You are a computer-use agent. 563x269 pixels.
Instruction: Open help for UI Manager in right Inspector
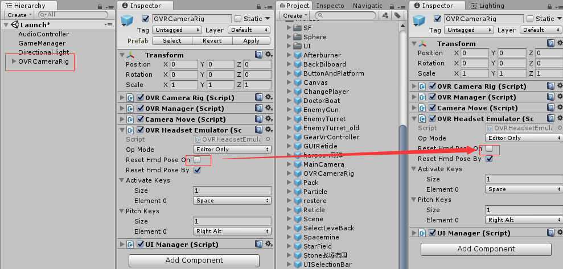click(x=550, y=233)
